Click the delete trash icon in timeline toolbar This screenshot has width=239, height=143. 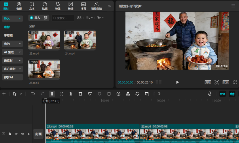pos(80,94)
